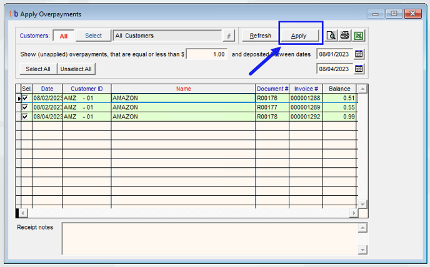Click the Refresh button

point(260,36)
